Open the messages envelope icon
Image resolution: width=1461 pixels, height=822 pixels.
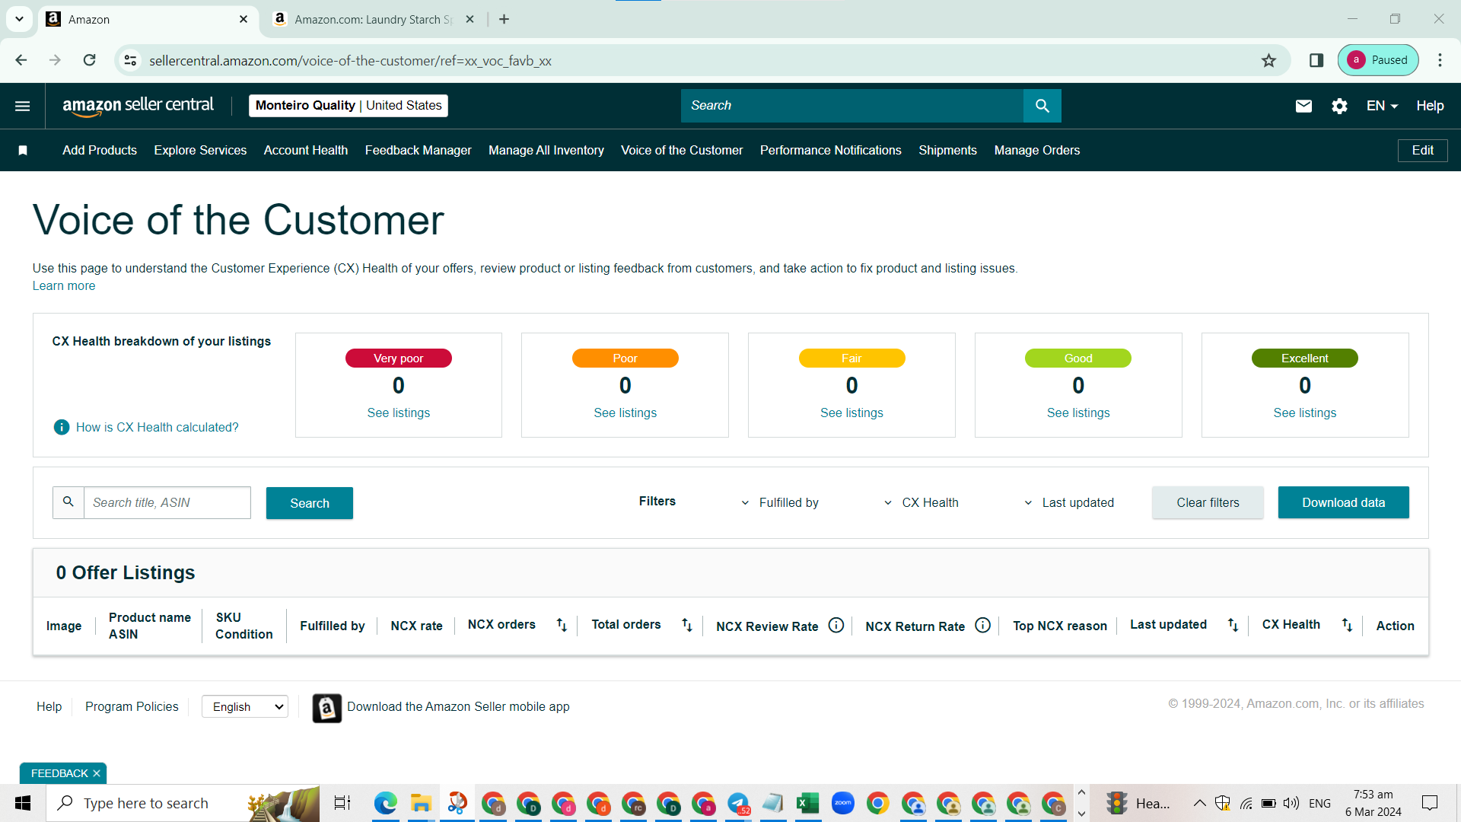click(x=1303, y=106)
